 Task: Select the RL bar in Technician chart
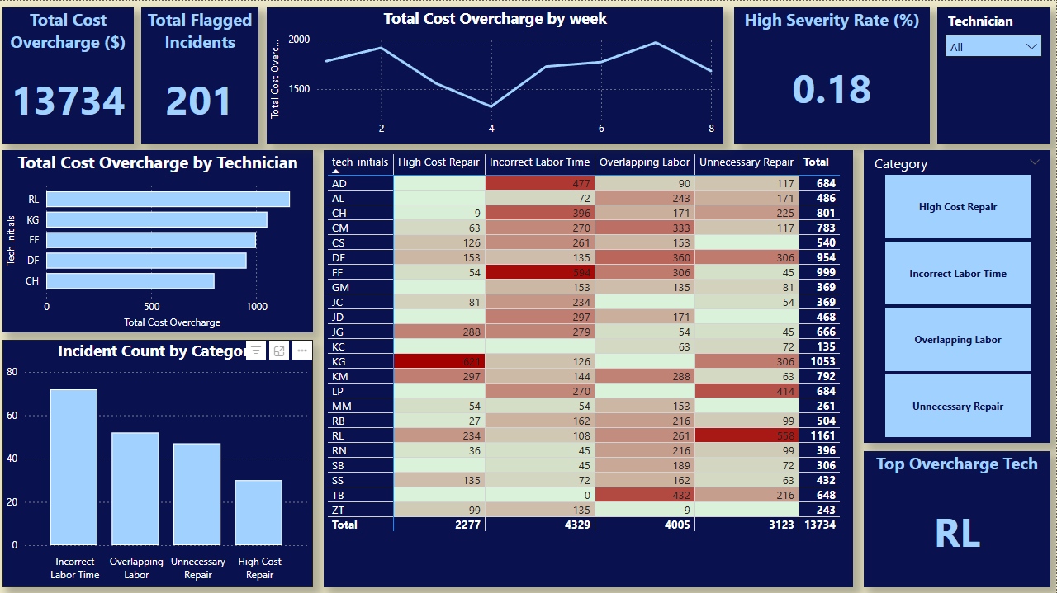(x=165, y=199)
